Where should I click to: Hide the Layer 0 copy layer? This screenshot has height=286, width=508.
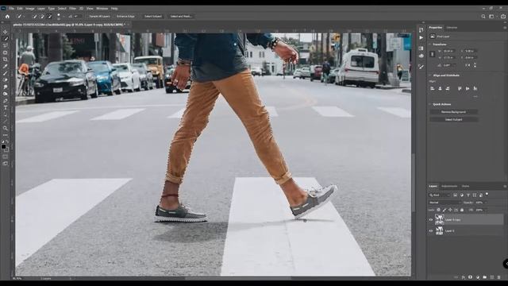(x=431, y=220)
